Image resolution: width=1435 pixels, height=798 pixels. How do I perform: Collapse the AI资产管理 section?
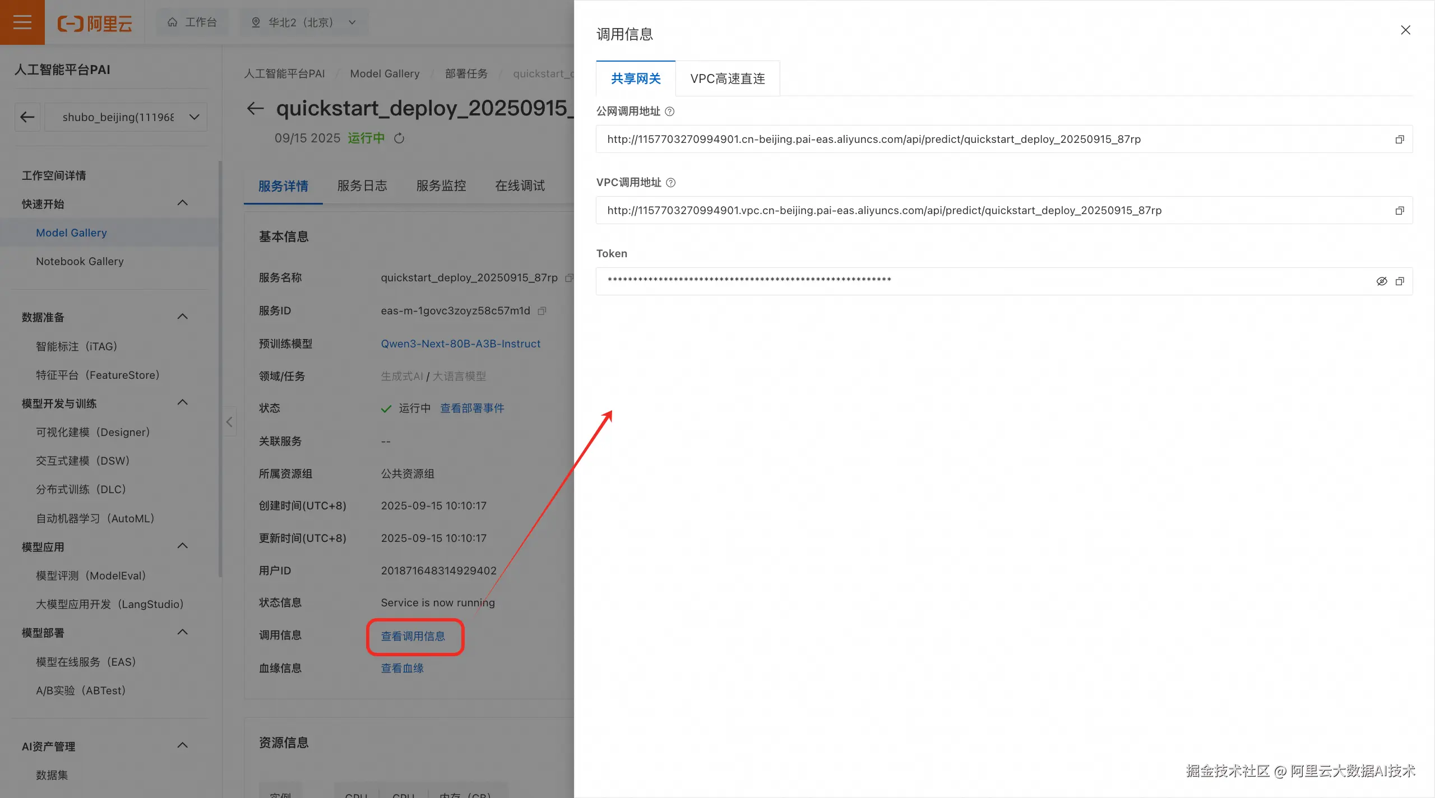[x=183, y=745]
